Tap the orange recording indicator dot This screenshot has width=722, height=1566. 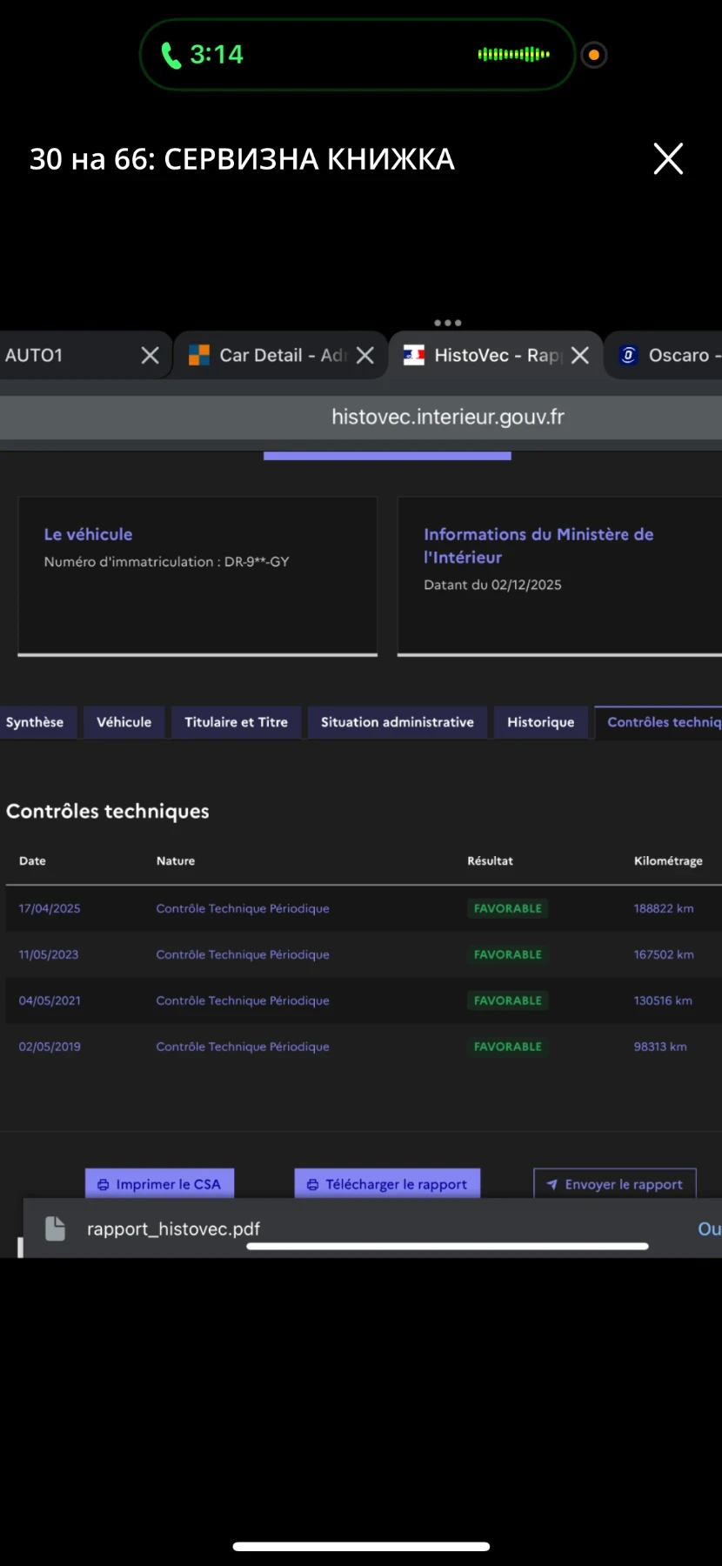click(594, 55)
